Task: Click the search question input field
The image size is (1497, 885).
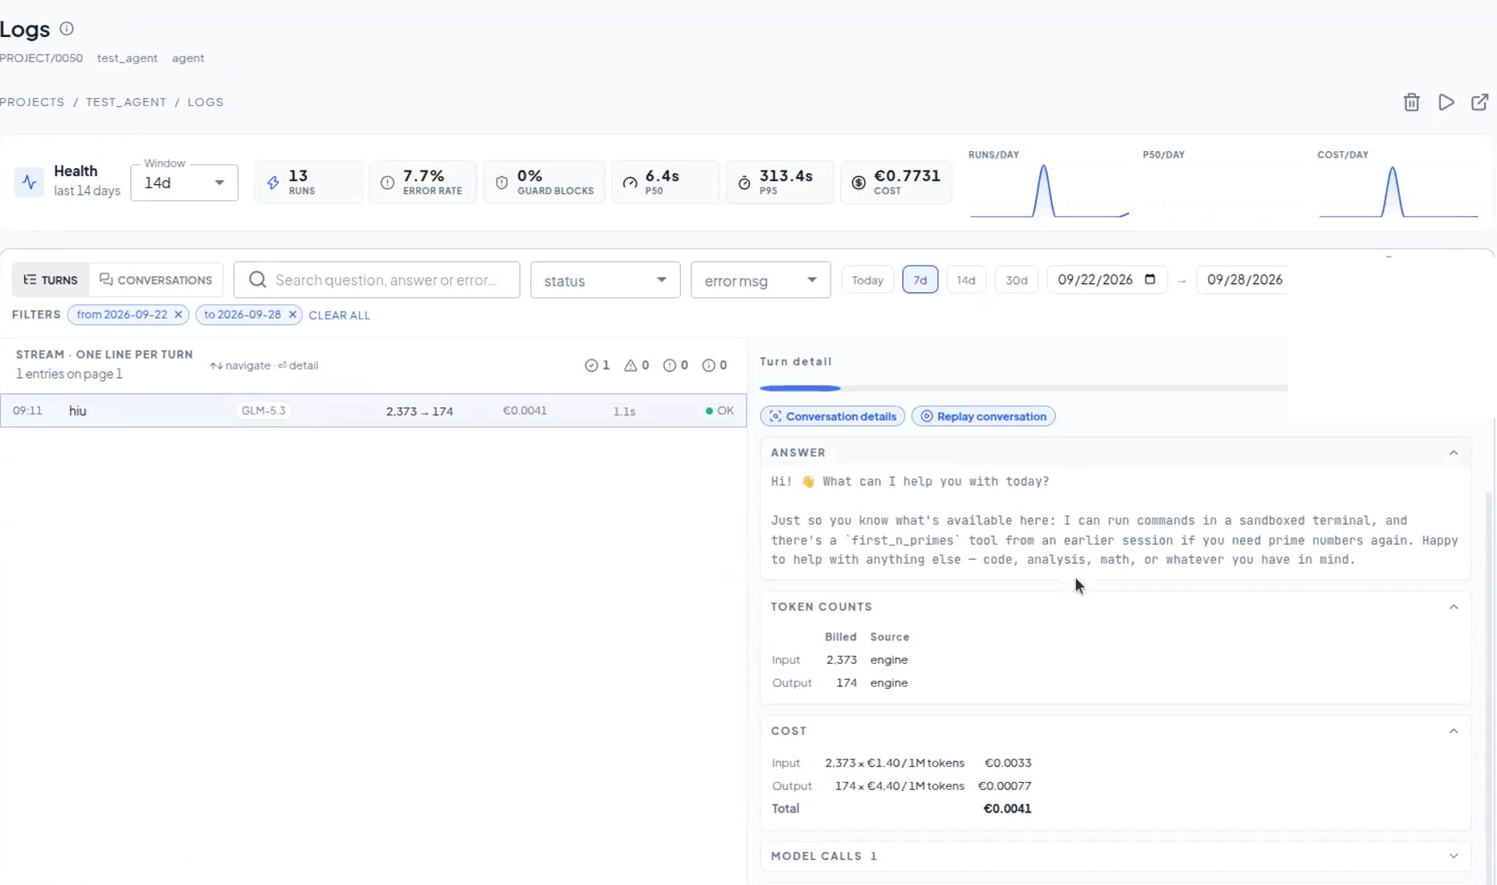Action: click(x=377, y=280)
